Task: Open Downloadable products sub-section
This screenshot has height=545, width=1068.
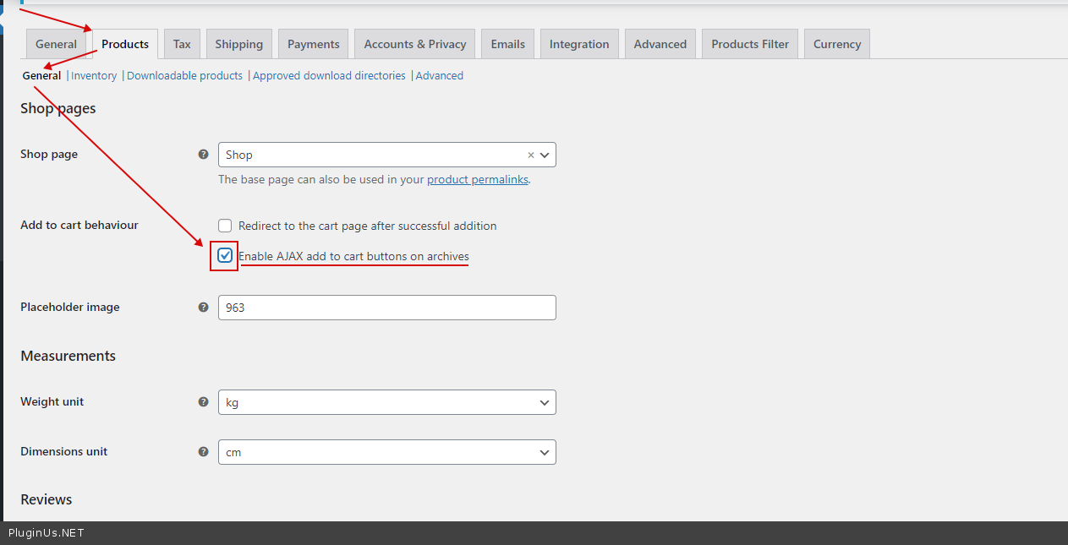Action: [184, 76]
